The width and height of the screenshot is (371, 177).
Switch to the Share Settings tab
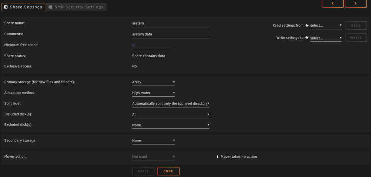click(x=23, y=7)
